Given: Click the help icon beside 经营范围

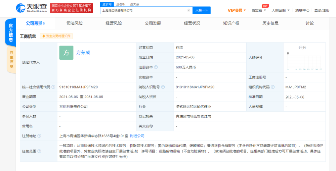Looking at the screenshot, I should [39, 152].
